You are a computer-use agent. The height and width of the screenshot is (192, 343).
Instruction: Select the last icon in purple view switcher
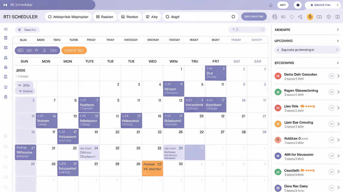pyautogui.click(x=54, y=50)
